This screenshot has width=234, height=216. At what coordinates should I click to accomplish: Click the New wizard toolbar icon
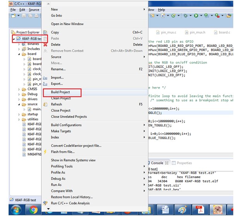point(14,16)
